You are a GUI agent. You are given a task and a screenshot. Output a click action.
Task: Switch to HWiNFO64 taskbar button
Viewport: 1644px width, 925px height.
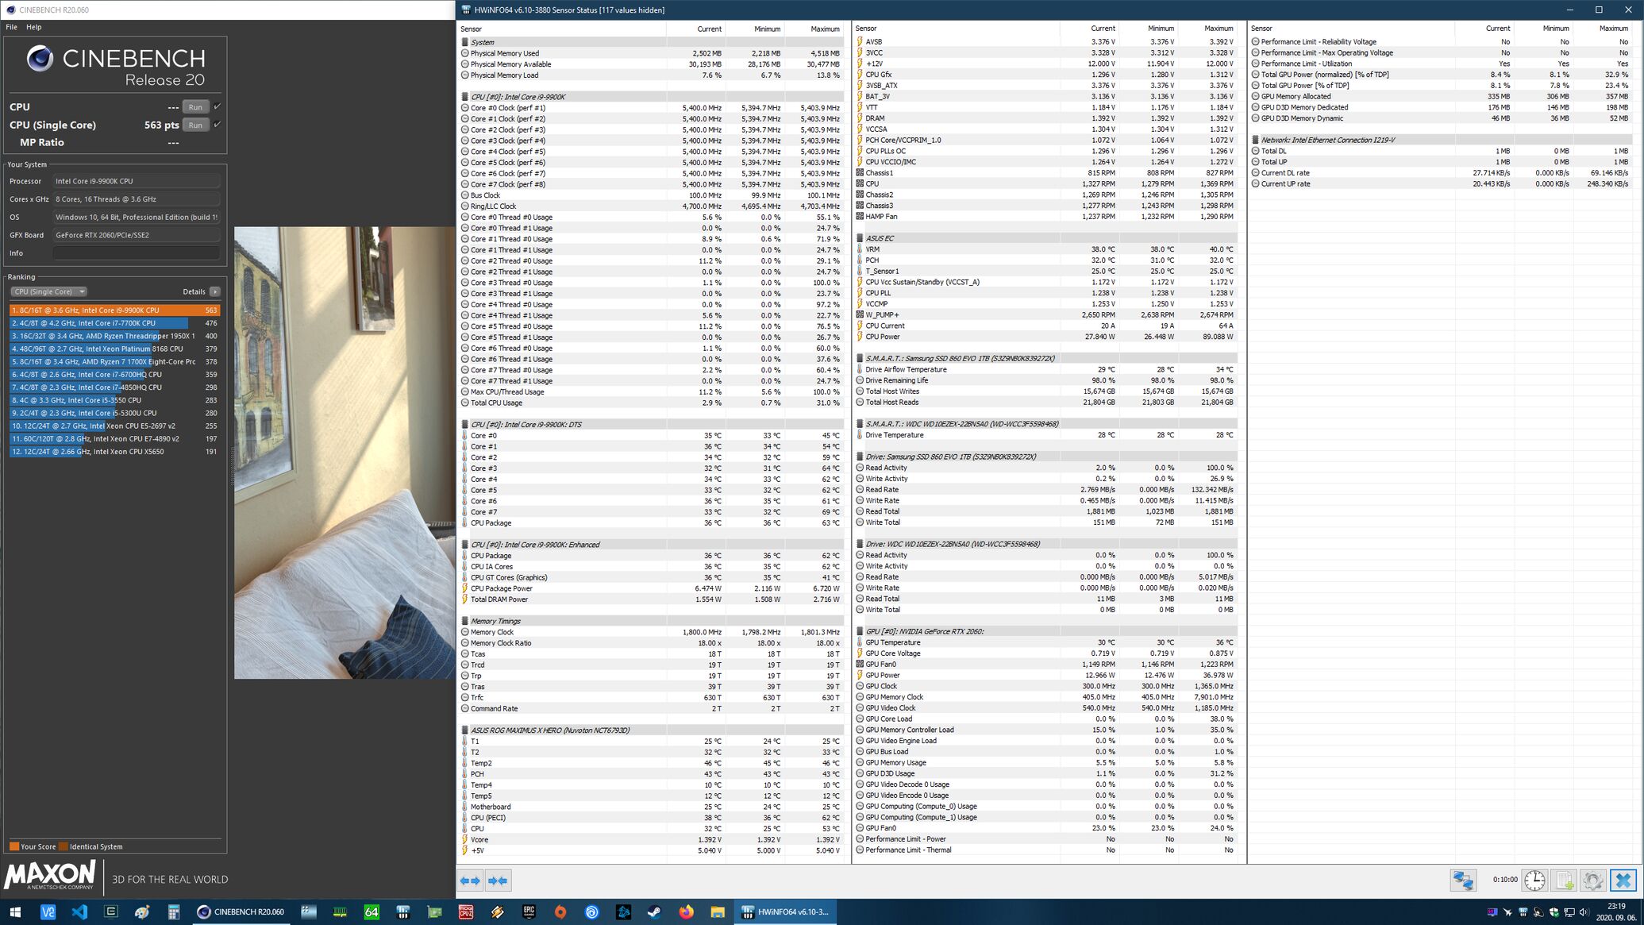pos(784,912)
